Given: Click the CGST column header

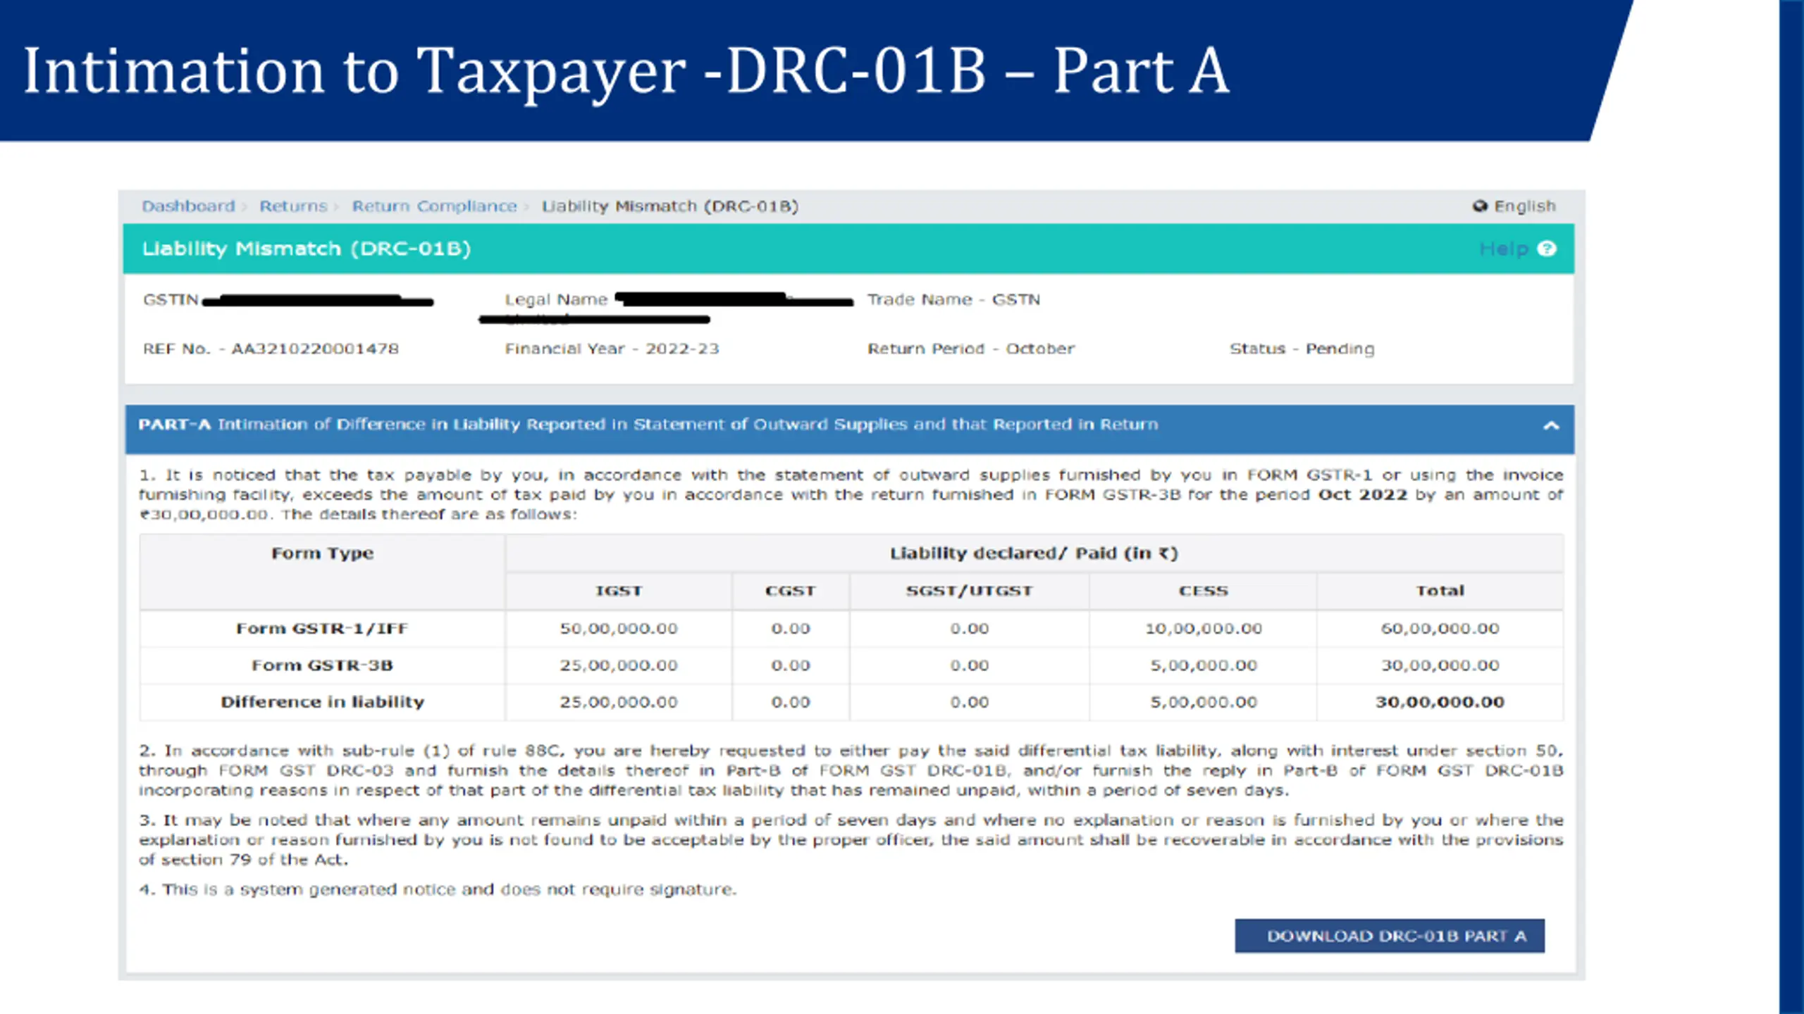Looking at the screenshot, I should pyautogui.click(x=790, y=591).
